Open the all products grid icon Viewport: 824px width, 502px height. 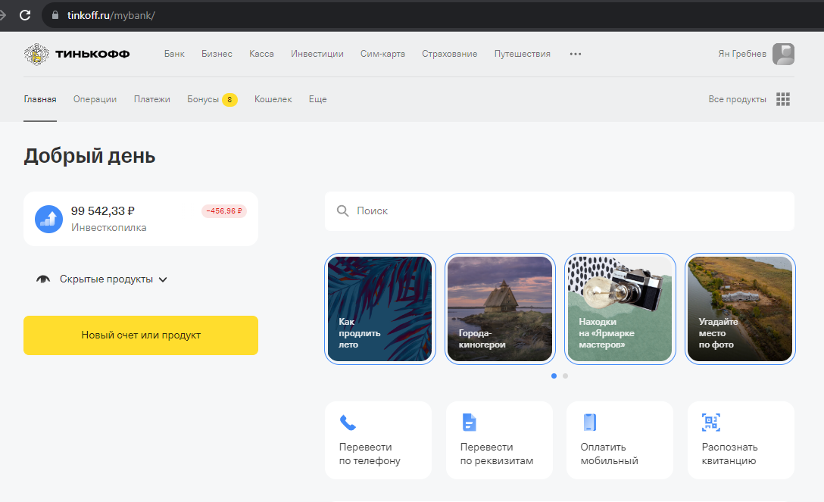783,99
